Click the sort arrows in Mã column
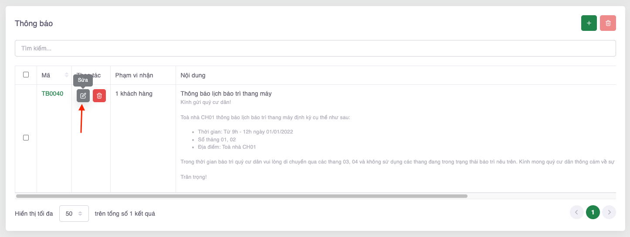Viewport: 630px width, 237px height. (x=67, y=75)
